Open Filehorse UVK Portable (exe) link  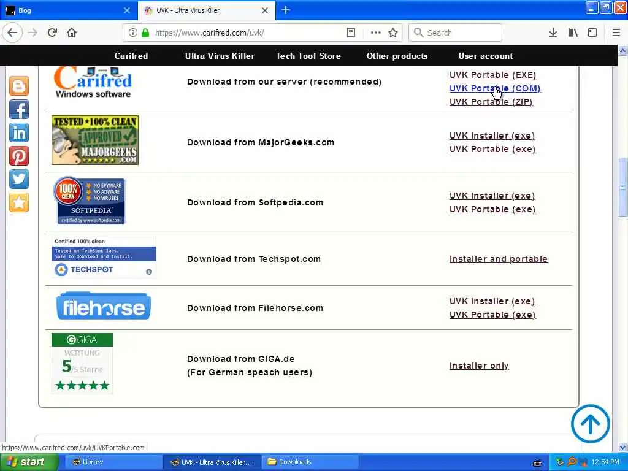tap(492, 315)
